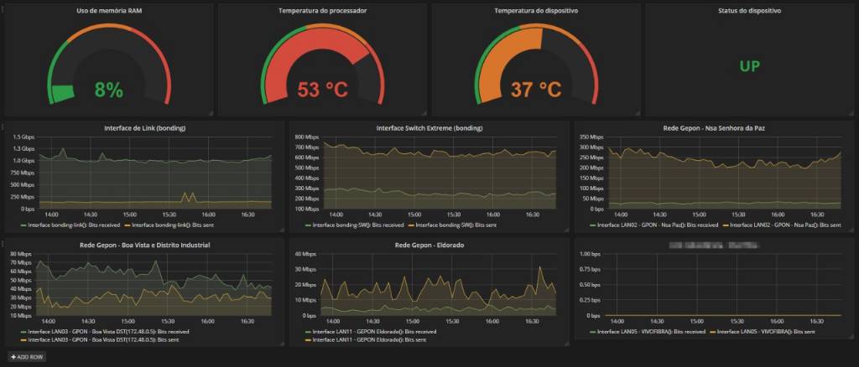Open color picker for LAN03 Bits sent swatch
Image resolution: width=859 pixels, height=367 pixels.
[23, 339]
